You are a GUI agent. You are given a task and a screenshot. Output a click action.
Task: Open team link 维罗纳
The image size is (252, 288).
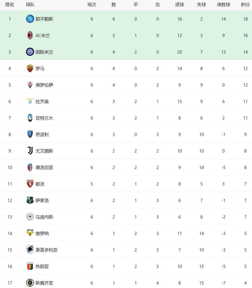[42, 234]
